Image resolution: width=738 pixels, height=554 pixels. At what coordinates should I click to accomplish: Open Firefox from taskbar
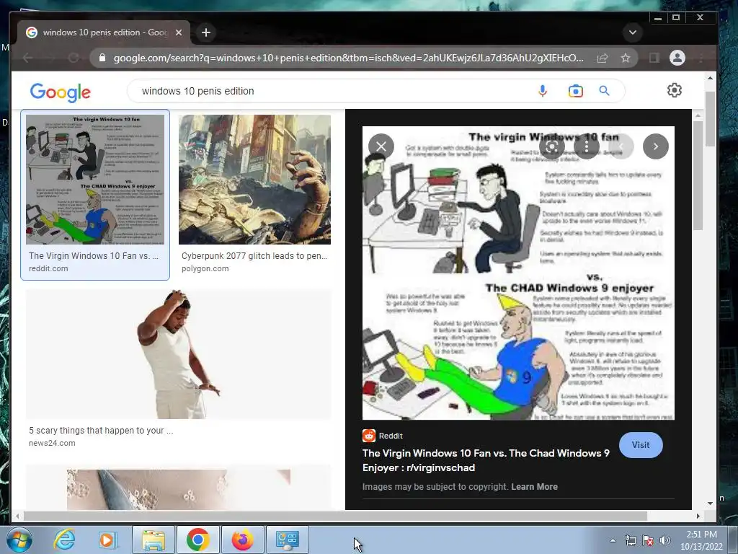pyautogui.click(x=242, y=540)
